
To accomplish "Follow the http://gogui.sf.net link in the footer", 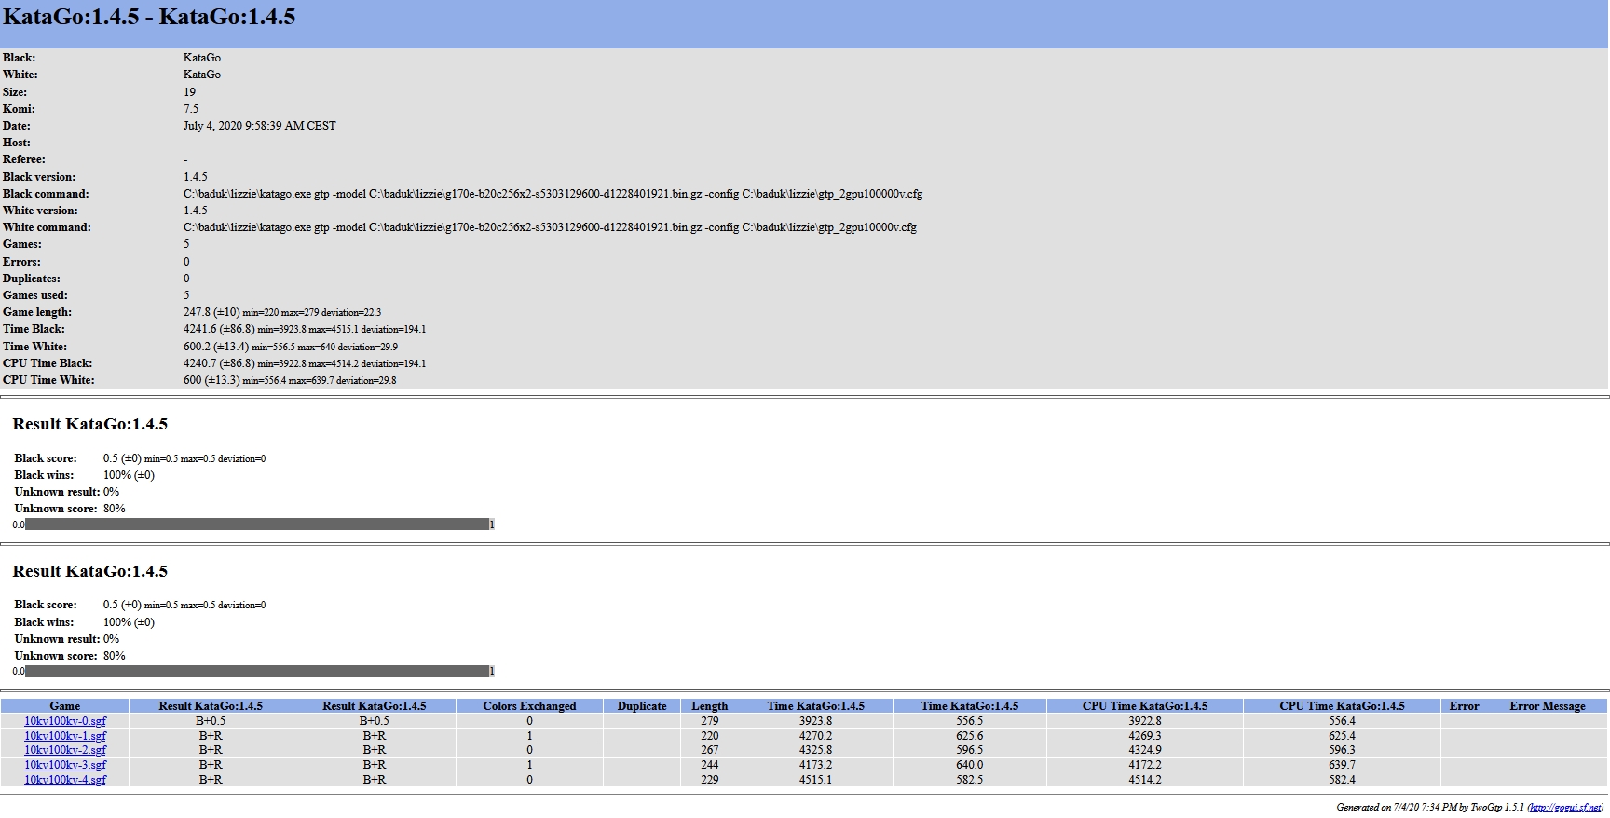I will (x=1565, y=807).
